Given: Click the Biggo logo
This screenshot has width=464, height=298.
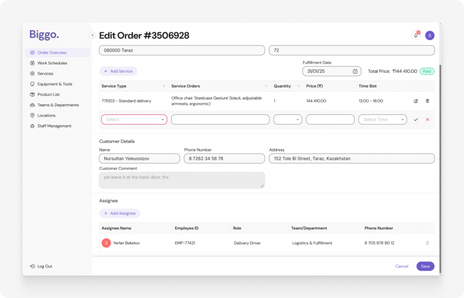Looking at the screenshot, I should coord(44,35).
